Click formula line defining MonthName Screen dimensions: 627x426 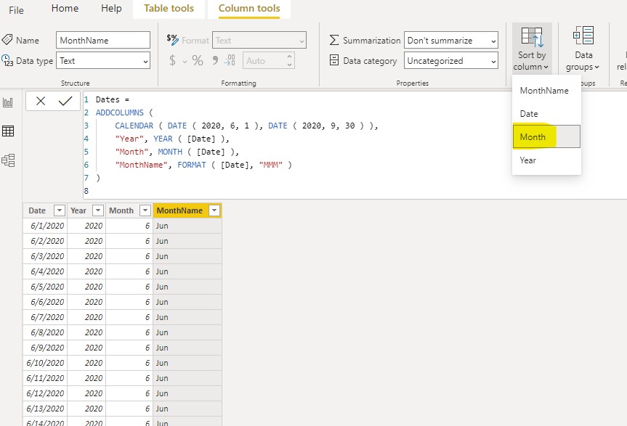tap(203, 165)
